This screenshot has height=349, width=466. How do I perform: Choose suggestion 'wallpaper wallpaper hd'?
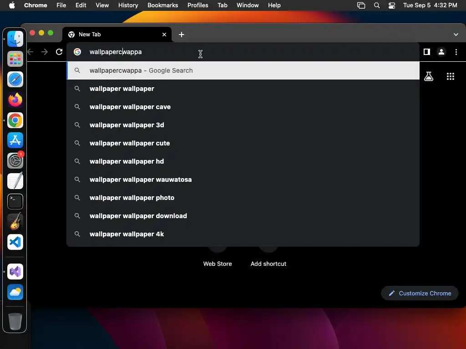243,161
